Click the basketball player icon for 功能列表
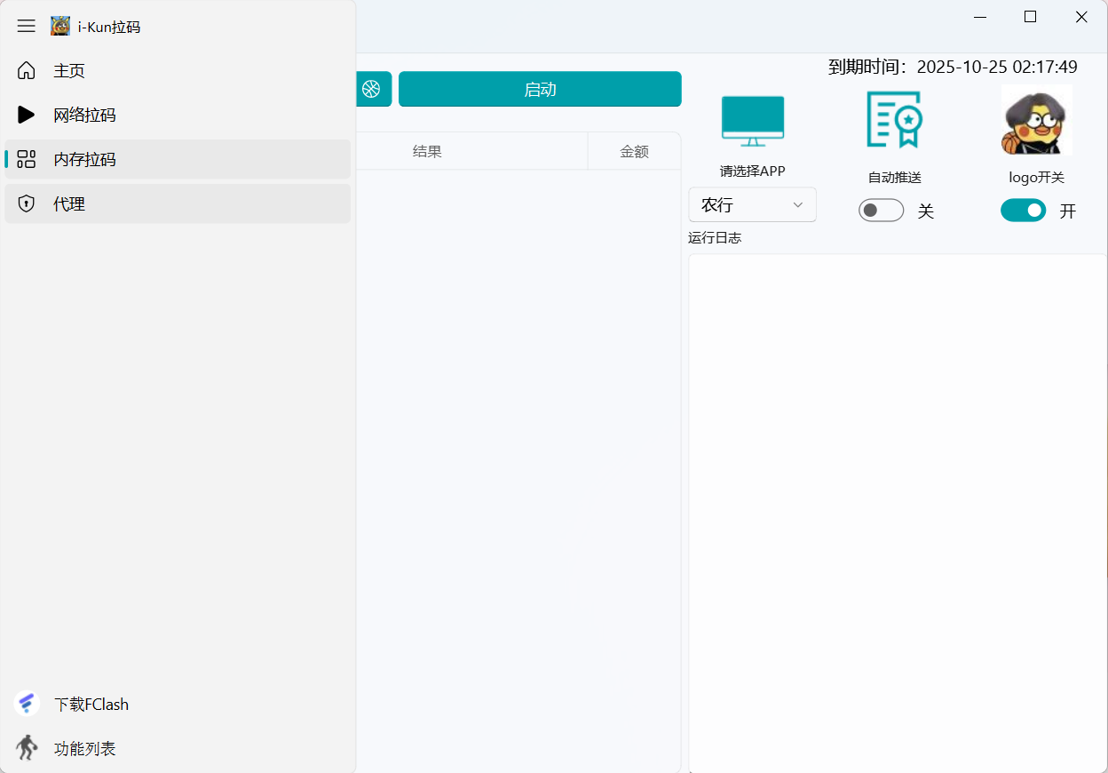The height and width of the screenshot is (773, 1108). 27,748
